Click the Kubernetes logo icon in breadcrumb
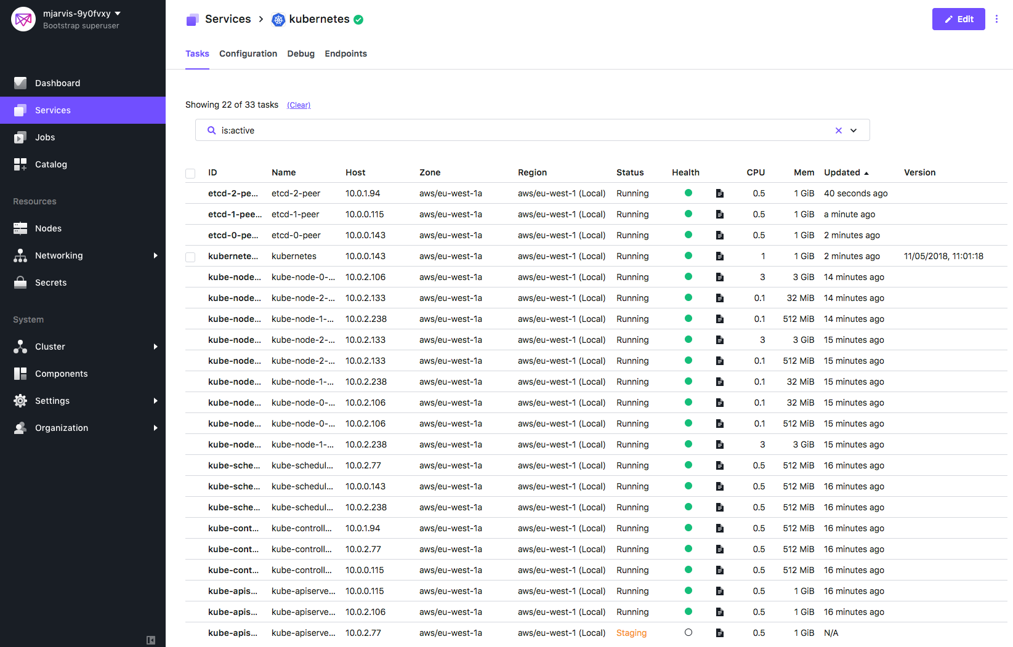Image resolution: width=1013 pixels, height=647 pixels. 278,20
